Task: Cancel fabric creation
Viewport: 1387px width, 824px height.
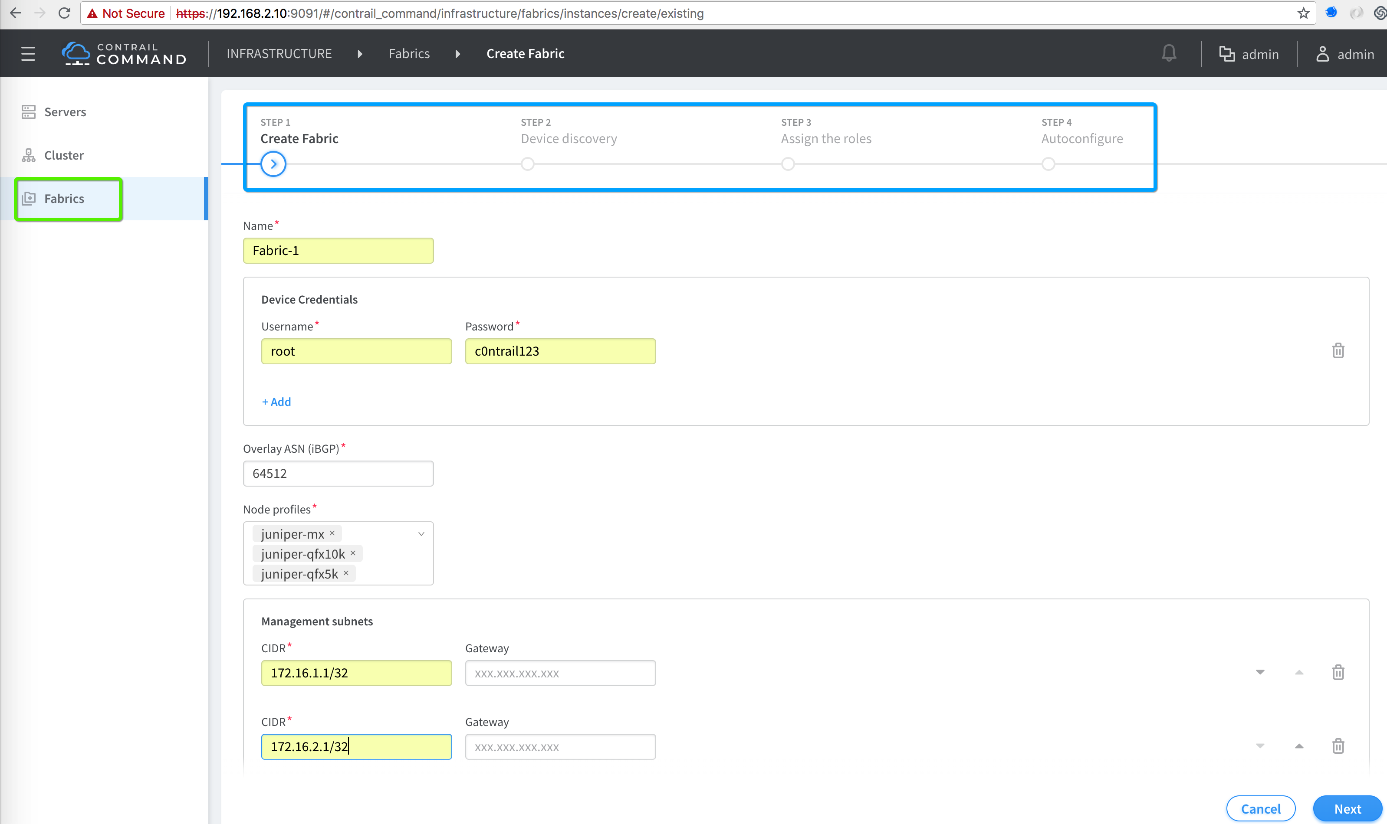Action: pyautogui.click(x=1260, y=808)
